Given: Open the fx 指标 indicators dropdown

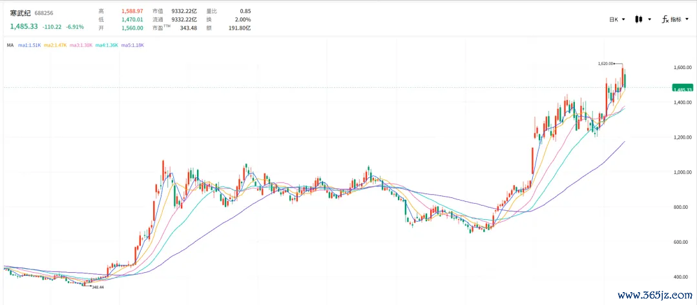Looking at the screenshot, I should [675, 19].
